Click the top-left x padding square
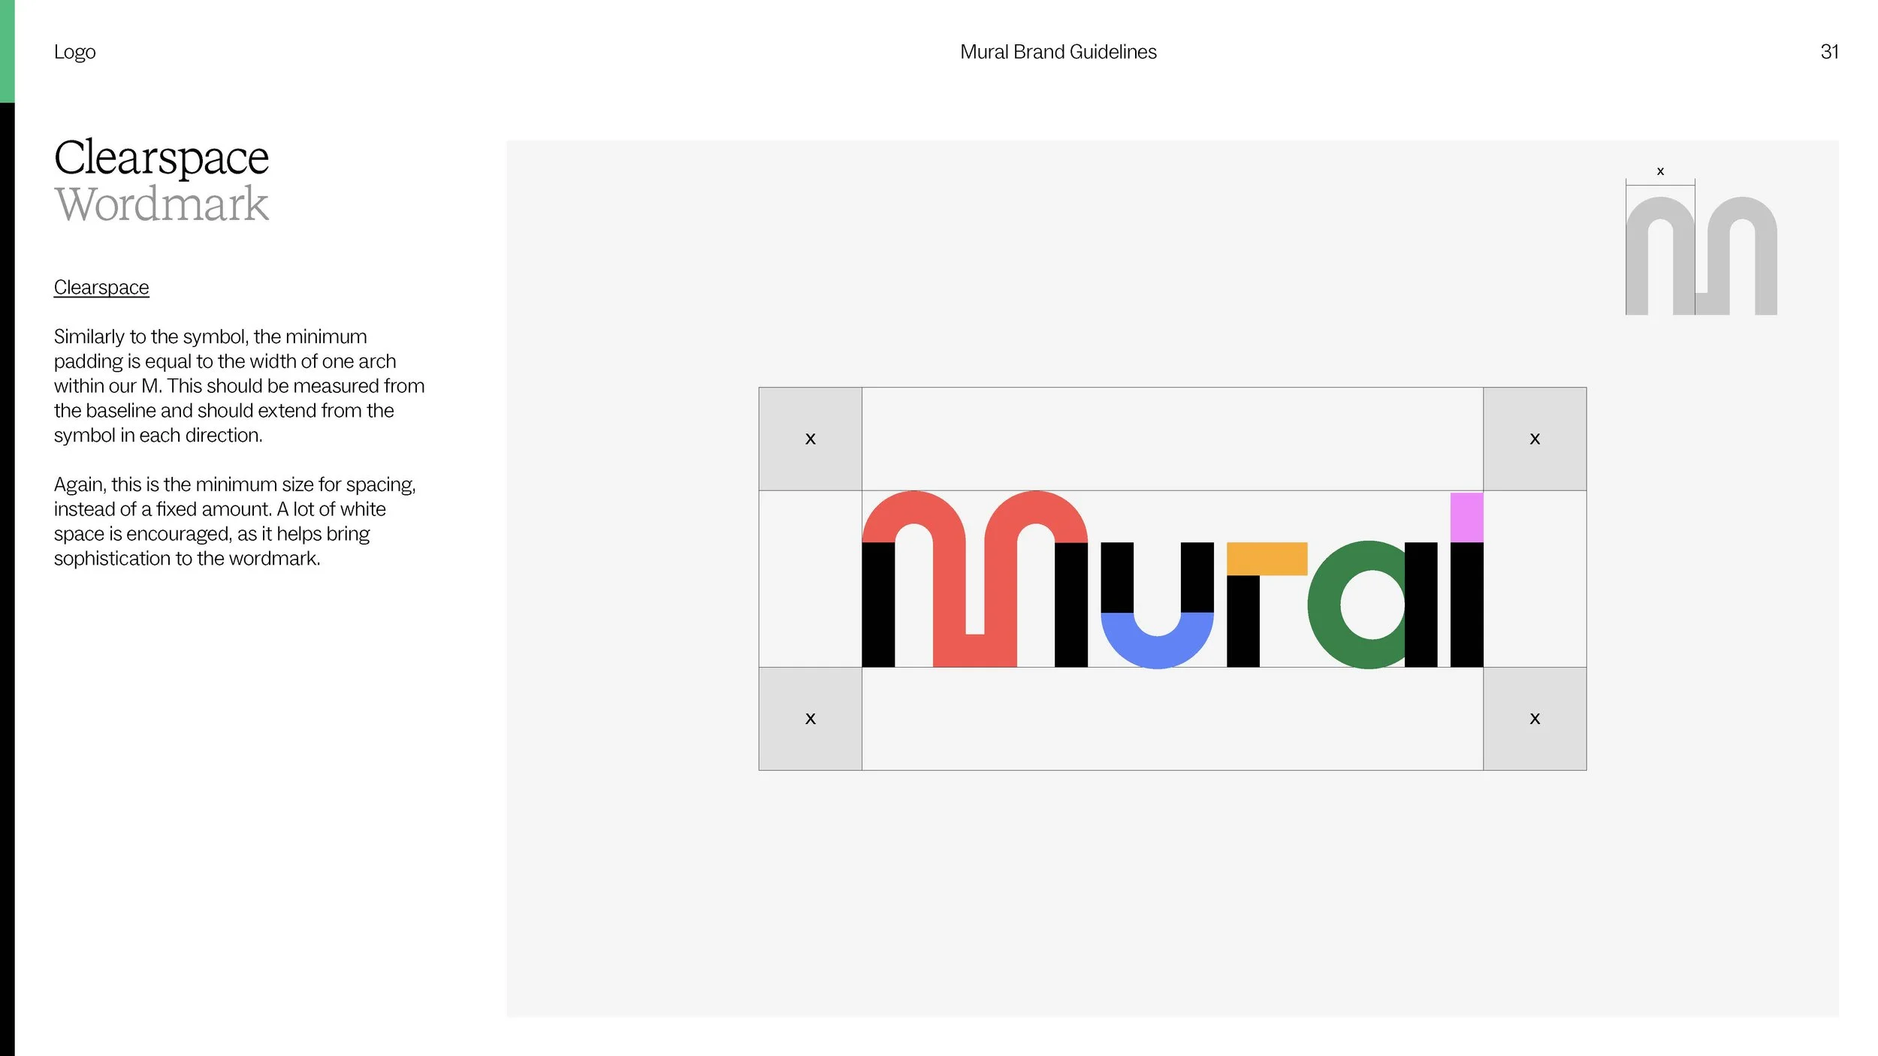 coord(810,439)
